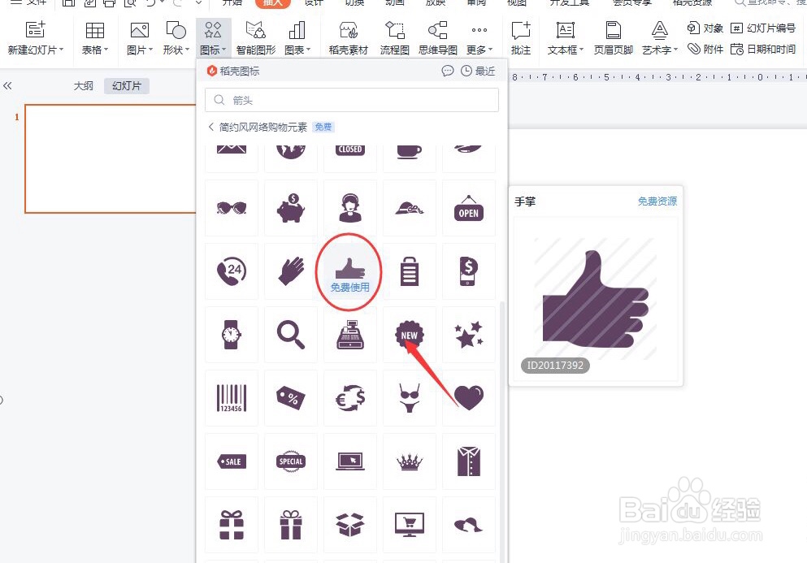Click 免费资源 link in preview
Screen dimensions: 807x563
click(x=657, y=201)
